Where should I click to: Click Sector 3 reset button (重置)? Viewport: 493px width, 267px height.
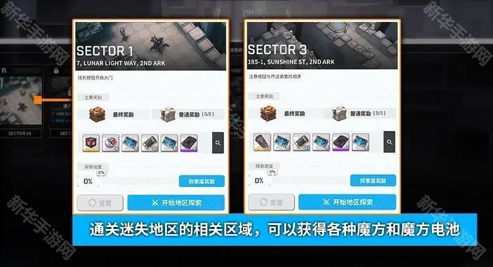[271, 202]
